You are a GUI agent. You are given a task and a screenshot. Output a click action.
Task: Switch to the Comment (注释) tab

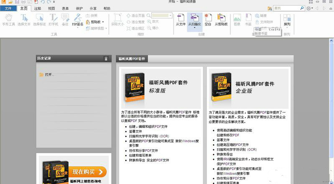click(x=38, y=8)
